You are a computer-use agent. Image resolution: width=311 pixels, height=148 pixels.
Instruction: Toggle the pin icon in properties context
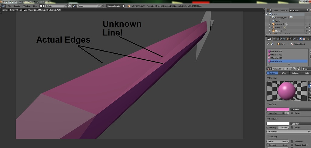click(x=268, y=44)
